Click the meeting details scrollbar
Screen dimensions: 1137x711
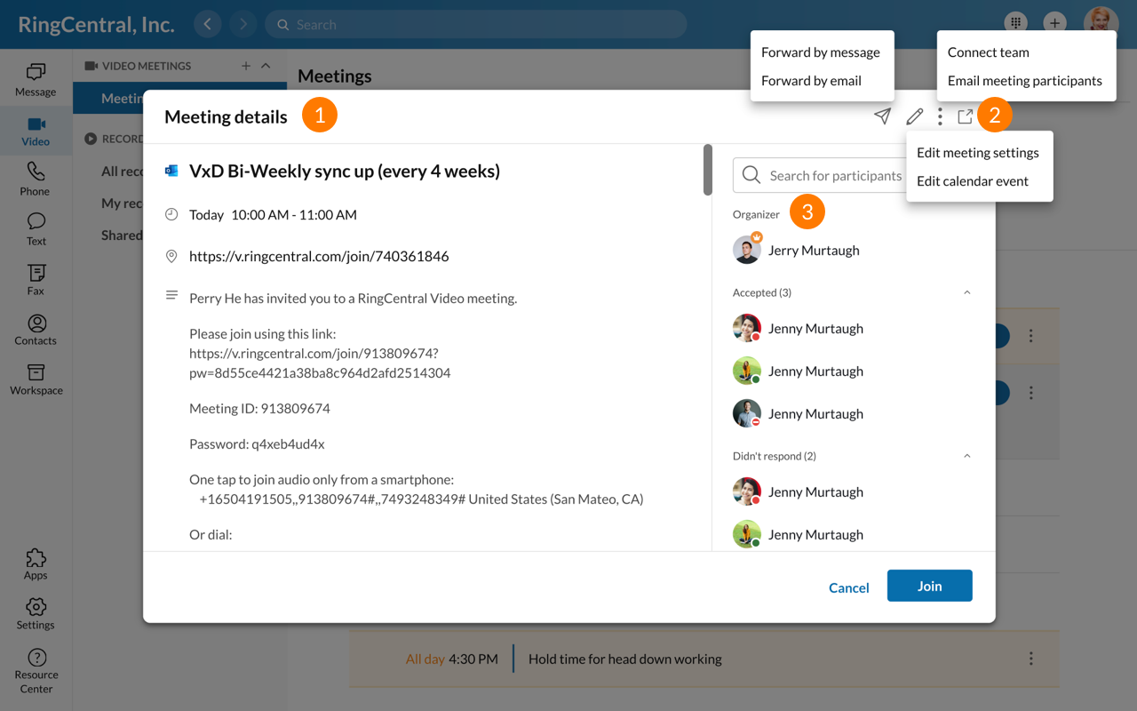pos(708,170)
